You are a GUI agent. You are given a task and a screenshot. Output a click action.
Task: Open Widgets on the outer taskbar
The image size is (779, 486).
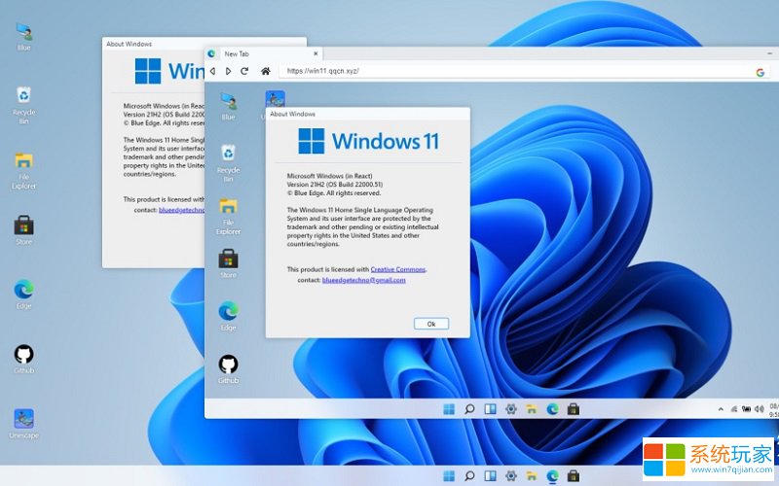[x=491, y=476]
